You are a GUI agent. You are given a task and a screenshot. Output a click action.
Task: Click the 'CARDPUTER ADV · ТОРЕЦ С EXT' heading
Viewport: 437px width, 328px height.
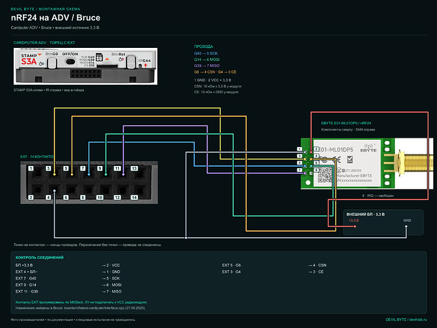44,43
